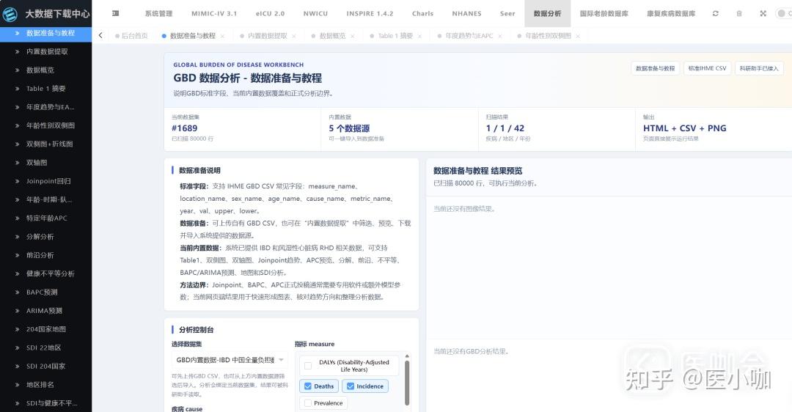Open SDI 22地区 in the sidebar

[45, 347]
